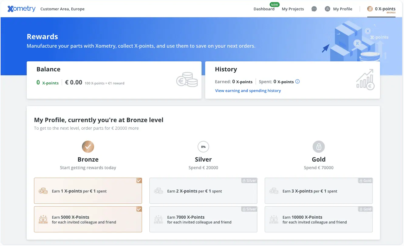Image resolution: width=404 pixels, height=246 pixels.
Task: Click the Bronze level title
Action: click(x=88, y=159)
